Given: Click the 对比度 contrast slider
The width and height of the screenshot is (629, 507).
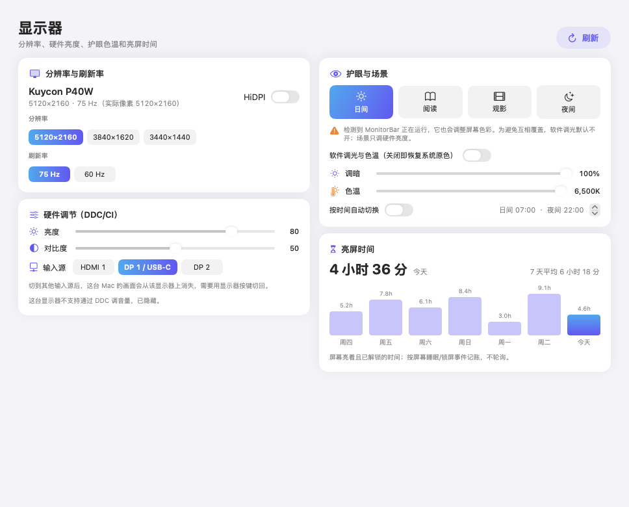Looking at the screenshot, I should click(x=175, y=248).
